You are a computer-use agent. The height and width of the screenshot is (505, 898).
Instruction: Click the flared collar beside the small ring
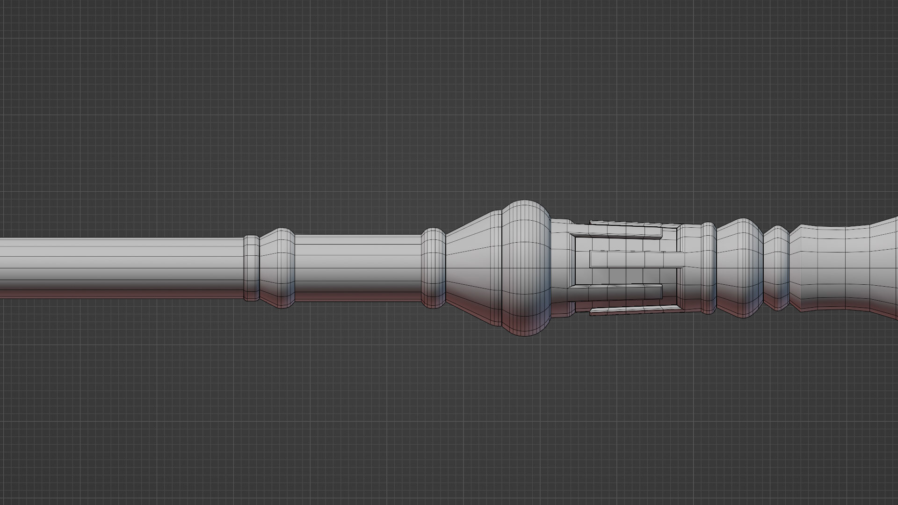point(278,268)
